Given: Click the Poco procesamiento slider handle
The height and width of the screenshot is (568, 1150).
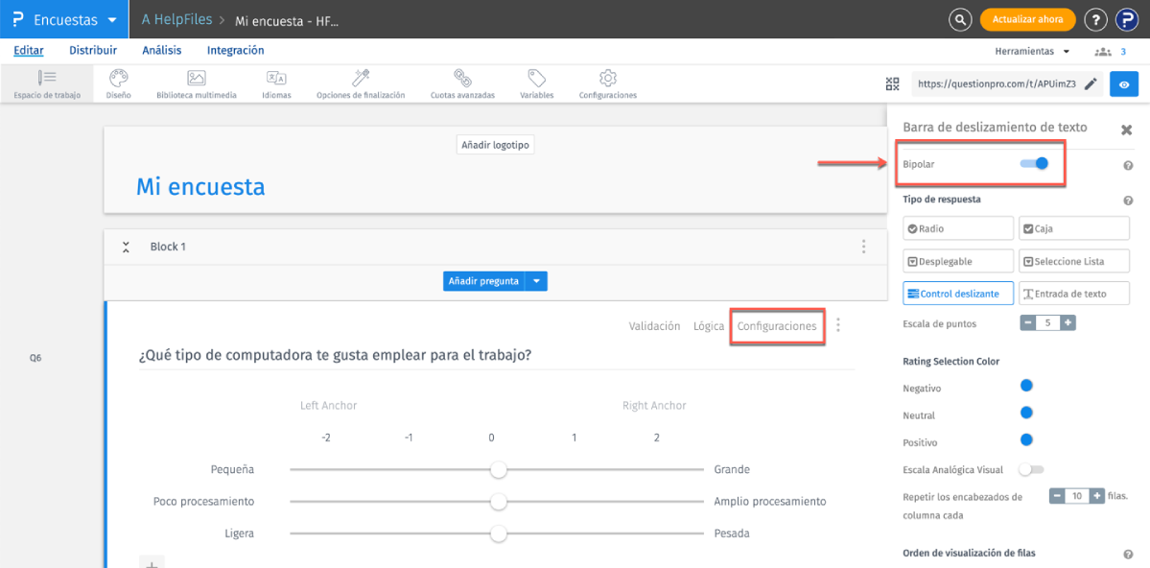Looking at the screenshot, I should click(499, 501).
